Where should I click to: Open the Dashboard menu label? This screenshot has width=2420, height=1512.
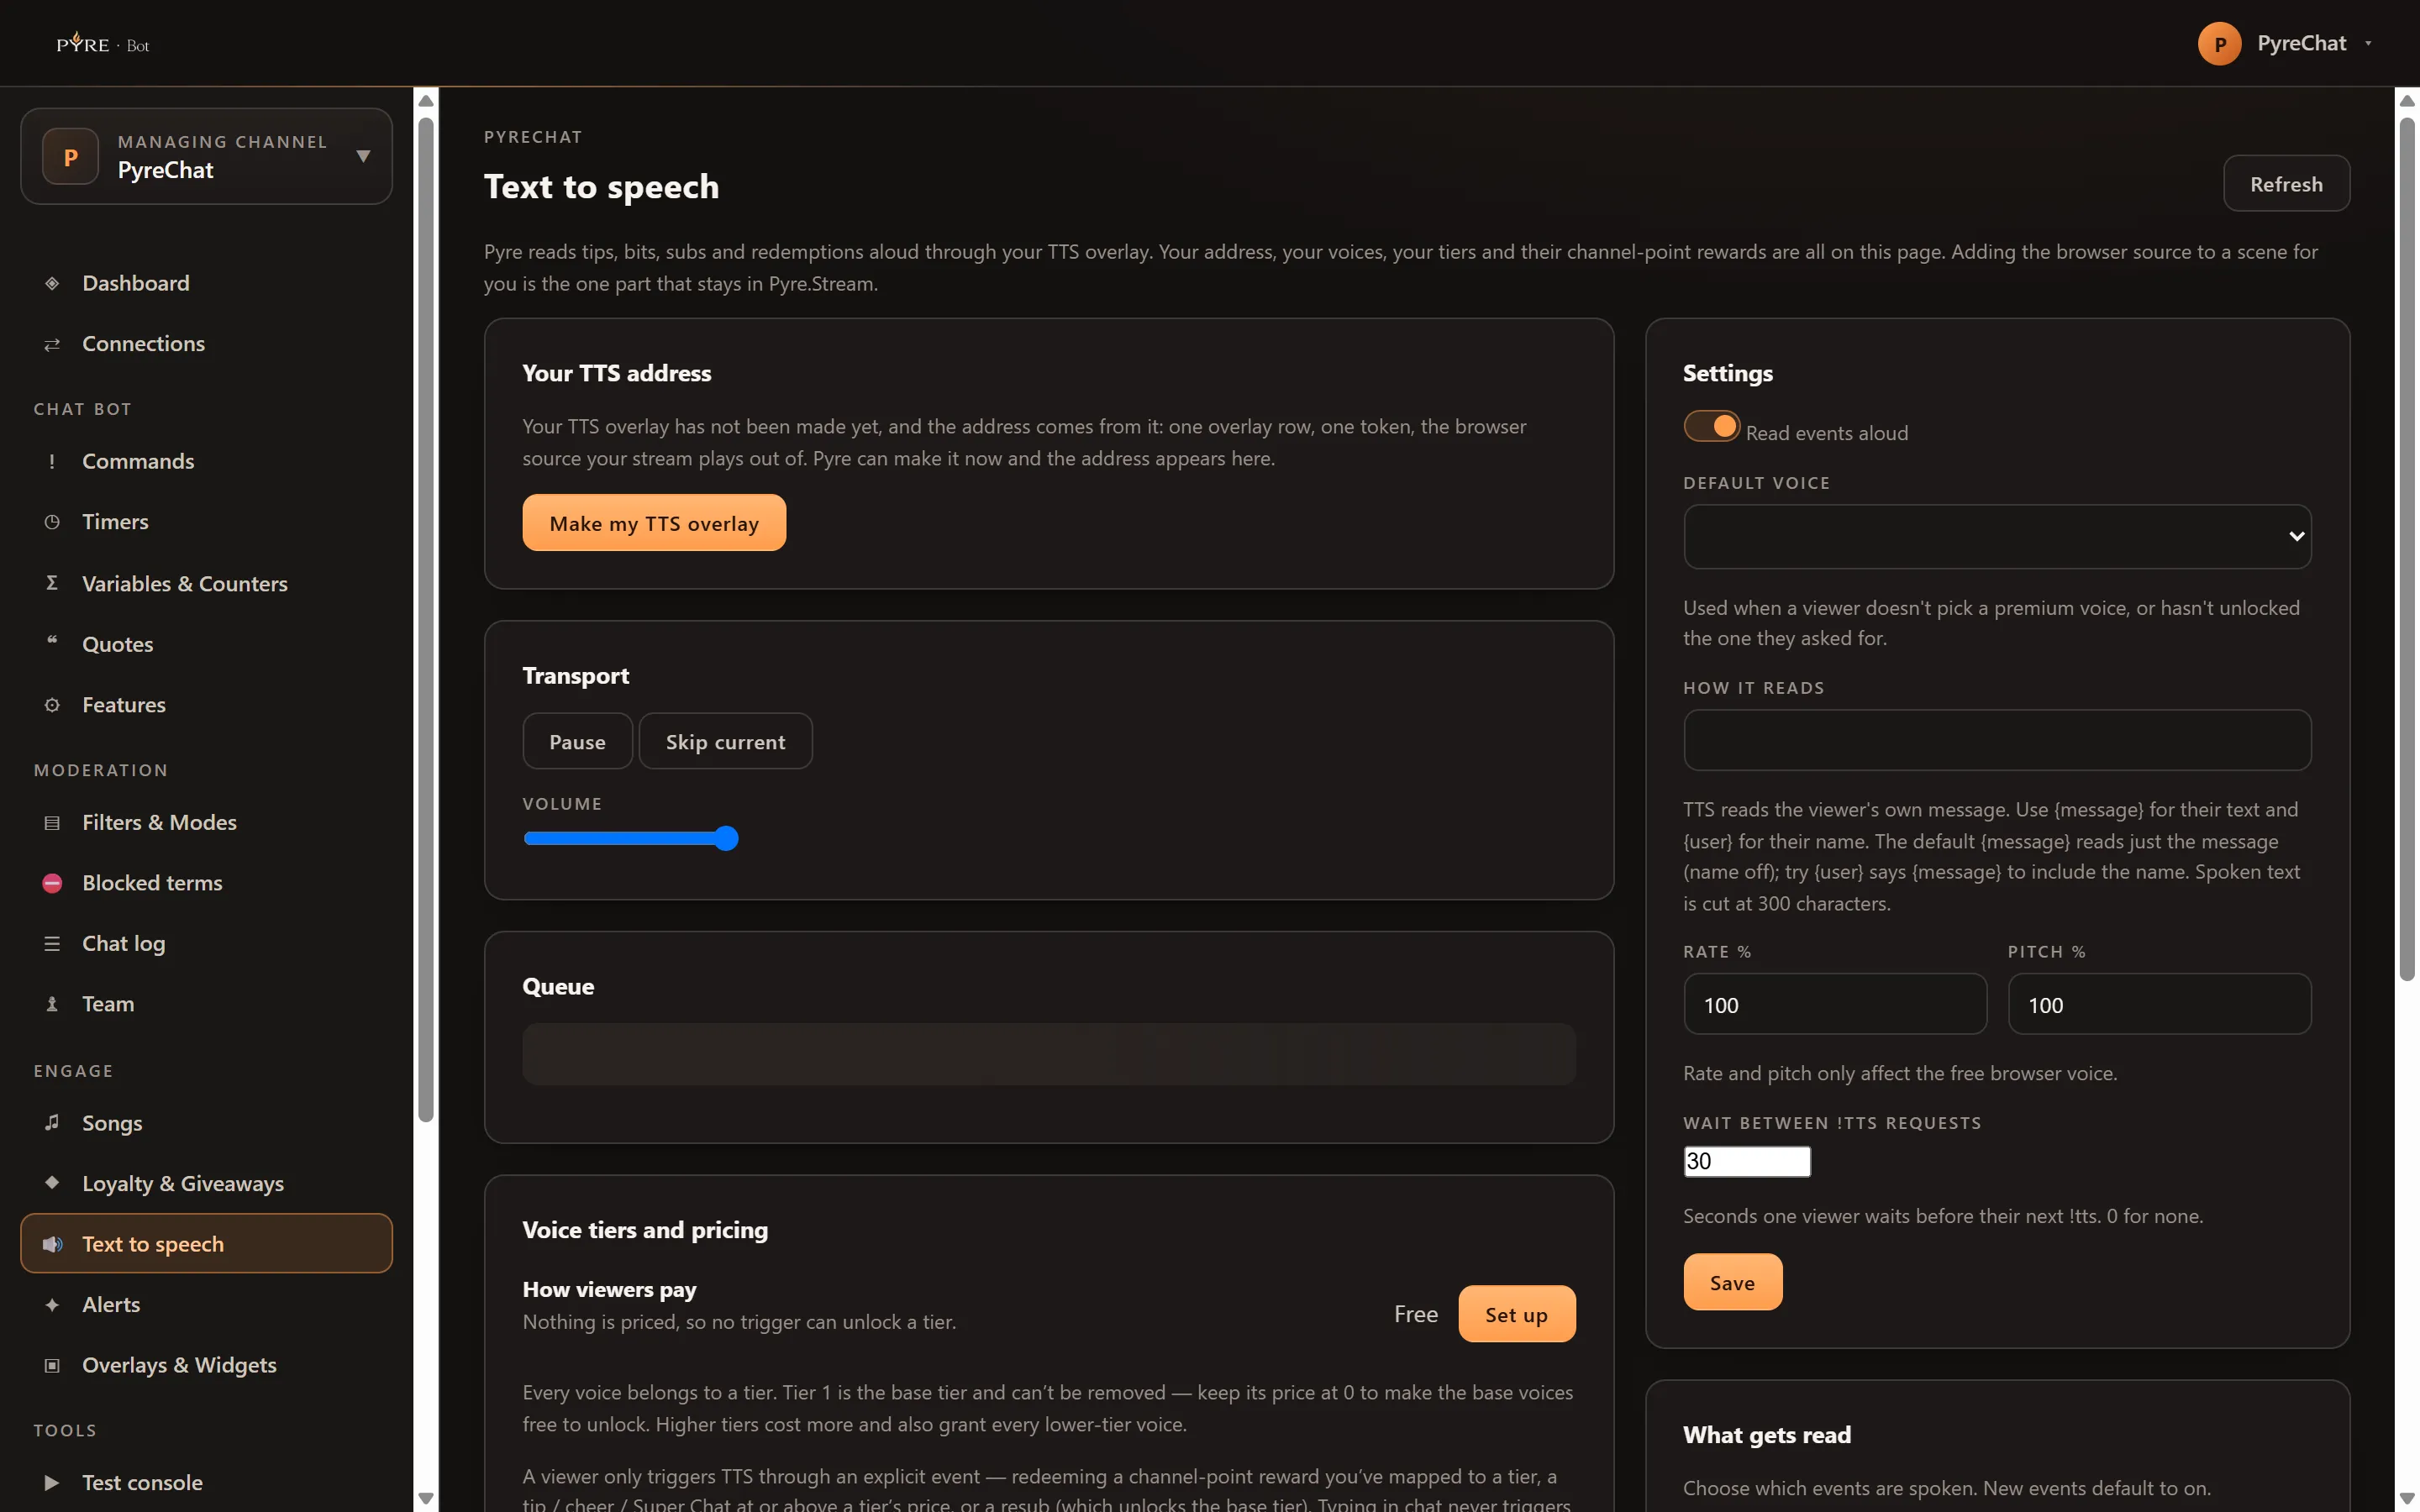click(136, 283)
